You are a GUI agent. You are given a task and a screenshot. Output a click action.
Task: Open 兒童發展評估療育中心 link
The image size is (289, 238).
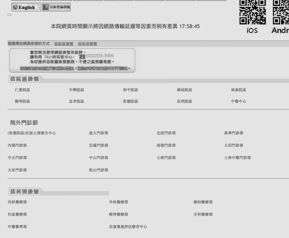[128, 227]
